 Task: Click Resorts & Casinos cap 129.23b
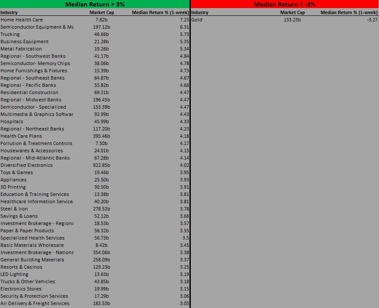tap(102, 267)
